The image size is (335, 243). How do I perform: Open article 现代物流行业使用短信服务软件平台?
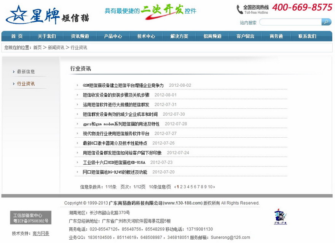click(116, 133)
